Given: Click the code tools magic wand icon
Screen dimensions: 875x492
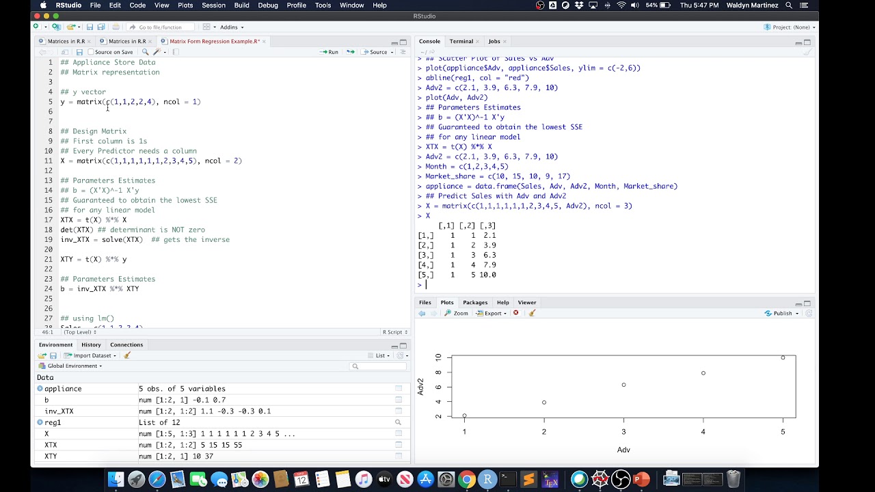Looking at the screenshot, I should [x=157, y=52].
